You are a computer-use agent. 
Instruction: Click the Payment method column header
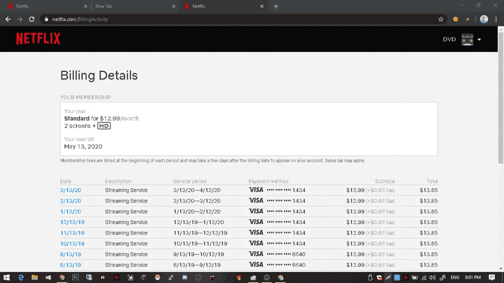coord(269,181)
